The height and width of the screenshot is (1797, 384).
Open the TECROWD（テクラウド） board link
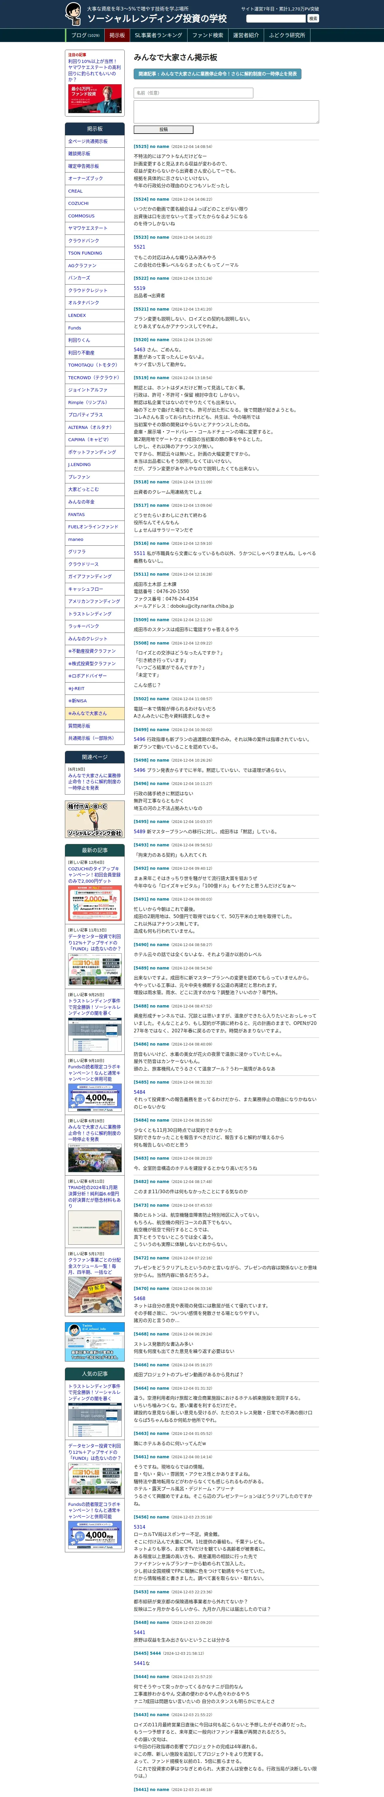(x=95, y=377)
